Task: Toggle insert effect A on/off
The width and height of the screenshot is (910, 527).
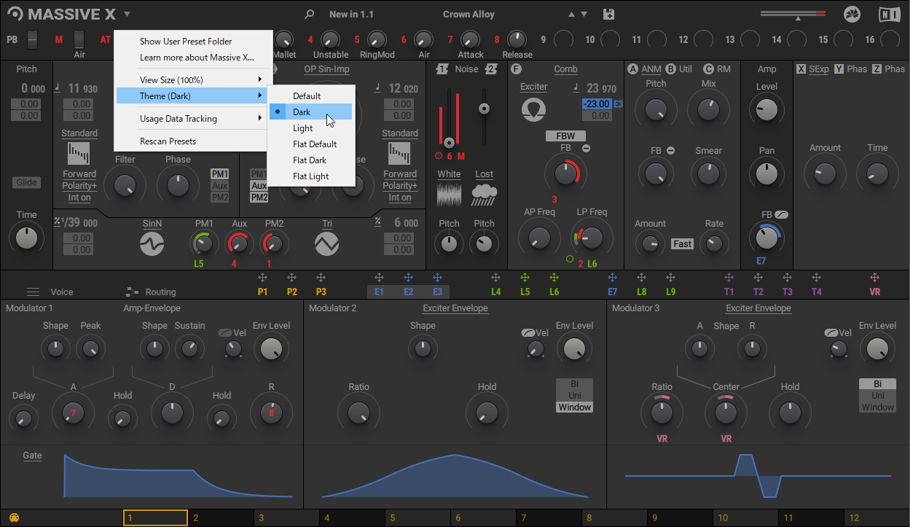Action: coord(632,69)
